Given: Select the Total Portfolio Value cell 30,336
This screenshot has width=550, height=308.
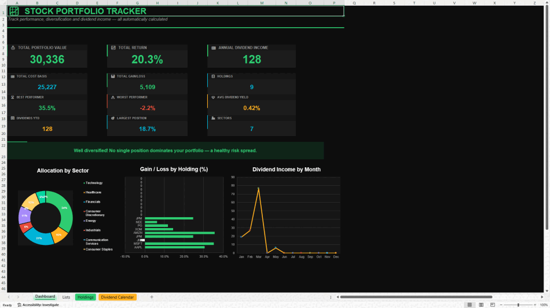Looking at the screenshot, I should 47,59.
